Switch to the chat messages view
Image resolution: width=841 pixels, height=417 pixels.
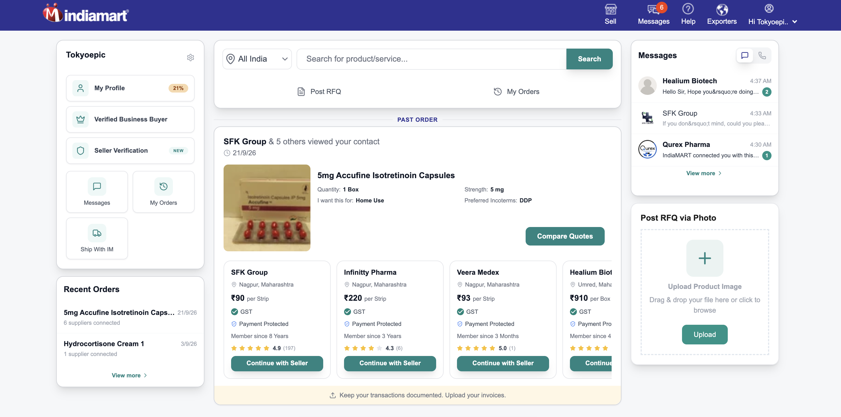click(745, 56)
